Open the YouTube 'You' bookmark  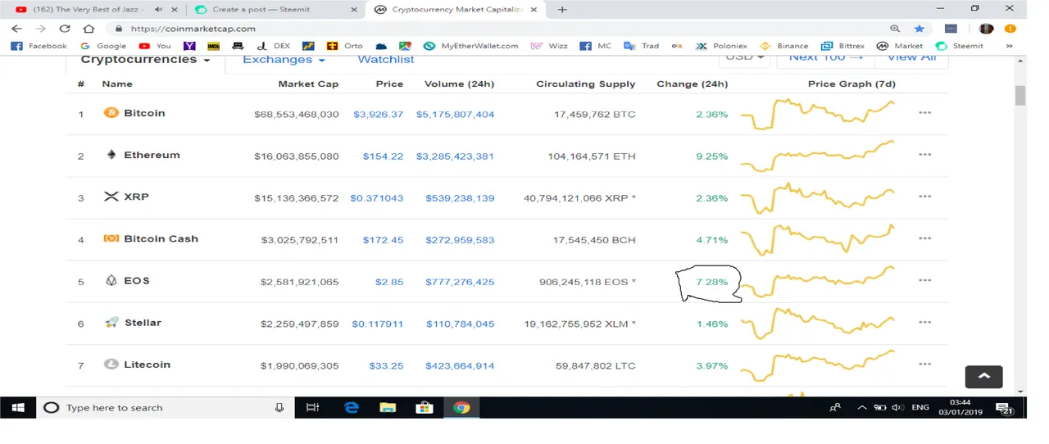155,46
